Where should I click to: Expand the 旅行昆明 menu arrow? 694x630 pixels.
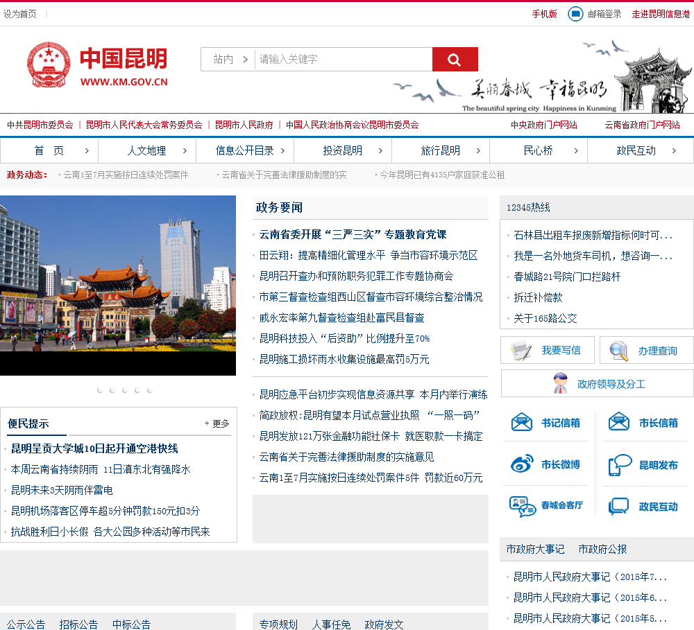pos(478,151)
